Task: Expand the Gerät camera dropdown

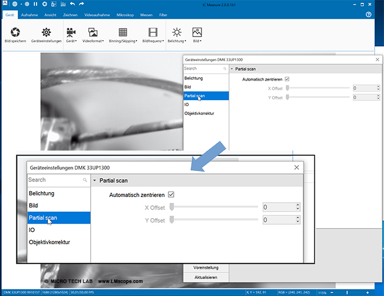Action: [71, 34]
